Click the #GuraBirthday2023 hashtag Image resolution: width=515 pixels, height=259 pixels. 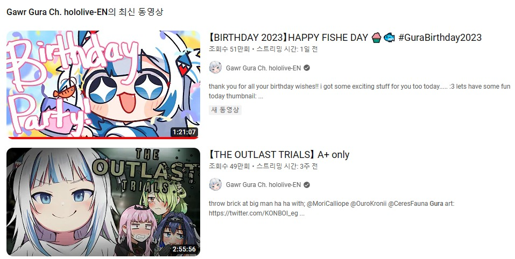tap(440, 38)
